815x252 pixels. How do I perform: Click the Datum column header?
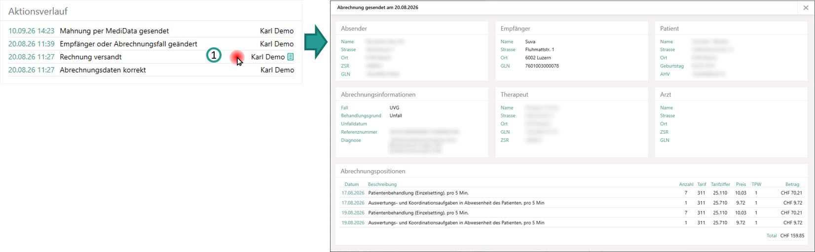pos(352,184)
